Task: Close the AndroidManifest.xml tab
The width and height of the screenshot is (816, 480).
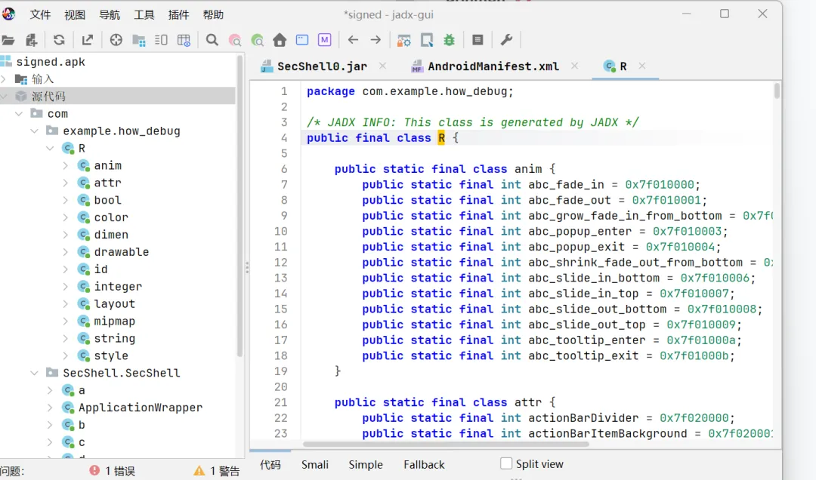Action: coord(574,66)
